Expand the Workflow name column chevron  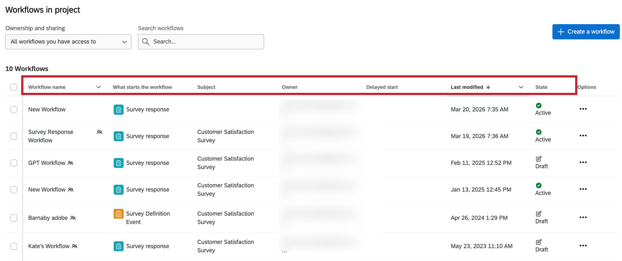(x=98, y=87)
